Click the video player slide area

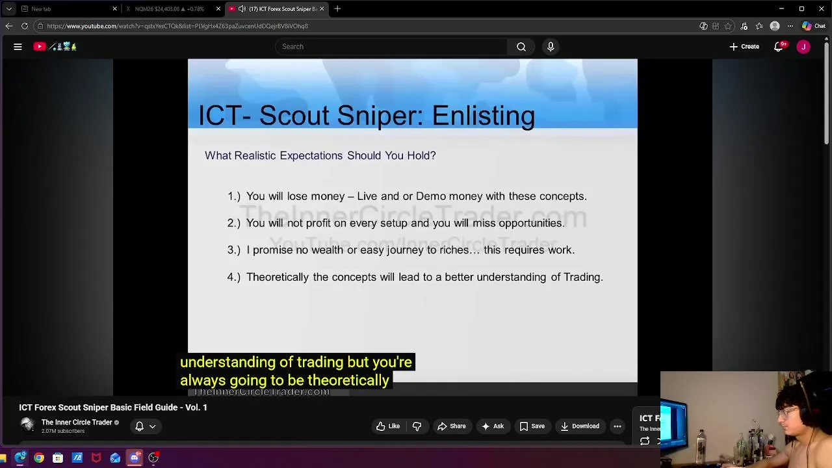tap(413, 221)
